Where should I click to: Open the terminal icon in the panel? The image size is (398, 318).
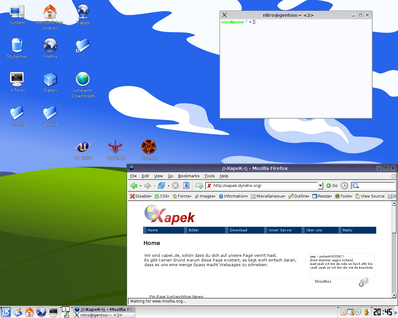(x=53, y=312)
